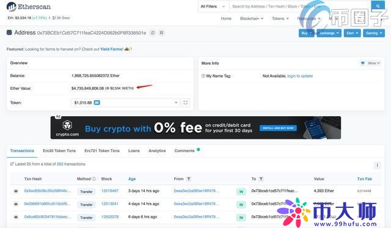Click the 3 days 14 hrs ago age
Viewport: 391px width, 228px height.
[144, 191]
